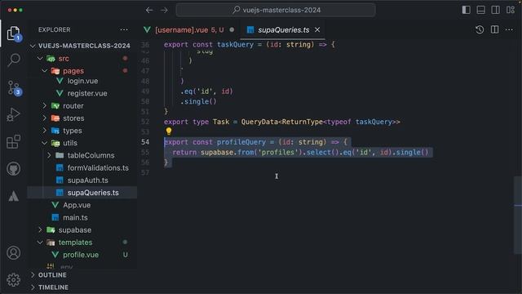Click .single() on line 50

tap(198, 101)
